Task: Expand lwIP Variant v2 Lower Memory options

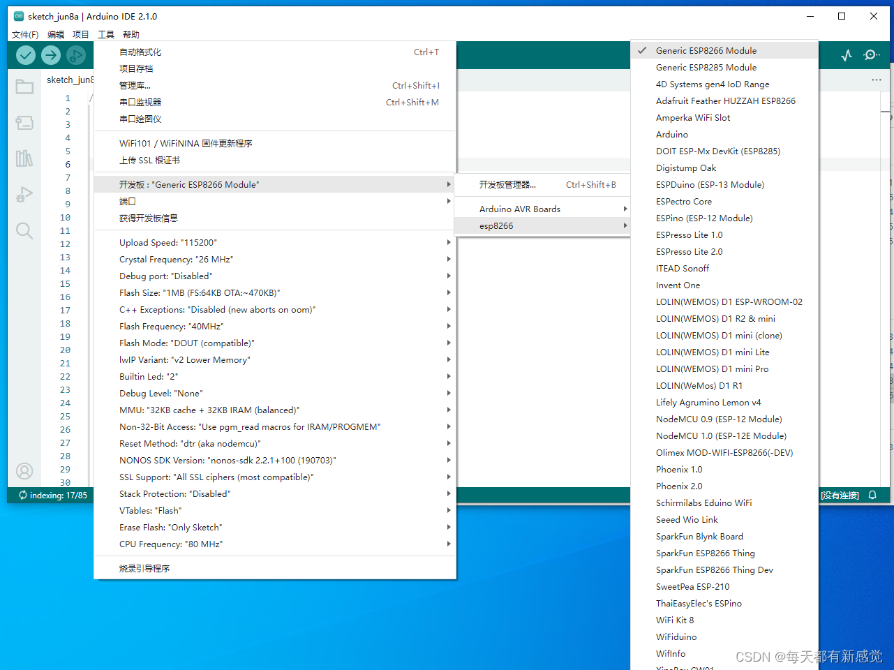Action: coord(275,359)
